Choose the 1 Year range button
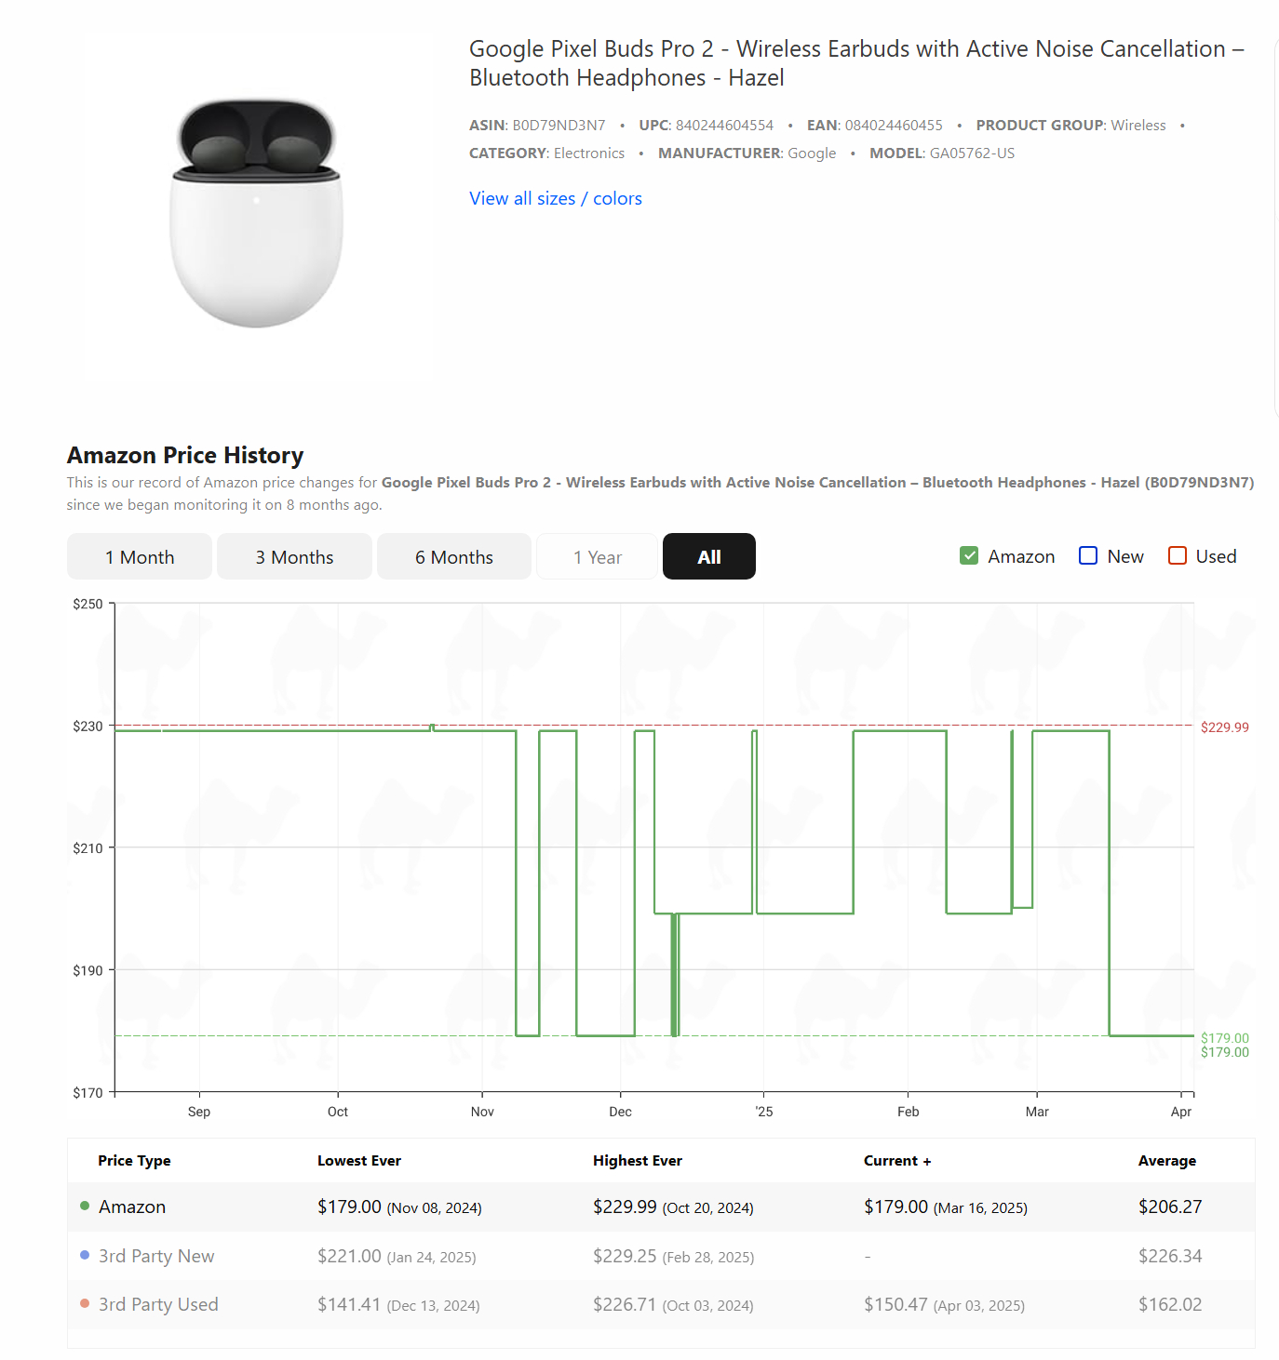Viewport: 1279px width, 1360px height. (598, 557)
